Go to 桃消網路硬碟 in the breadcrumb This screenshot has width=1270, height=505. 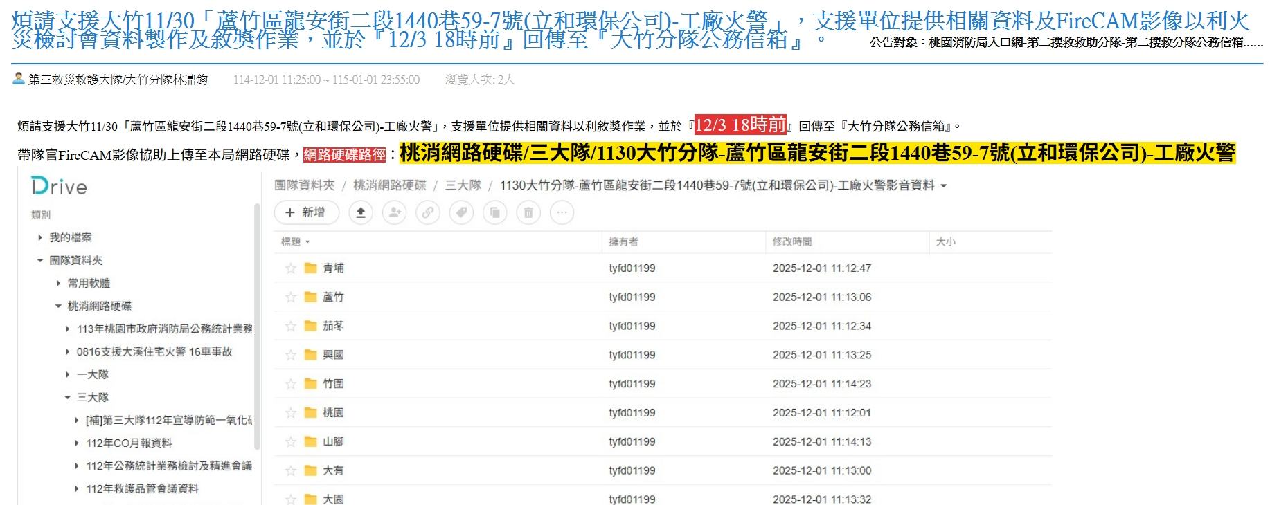[x=389, y=185]
